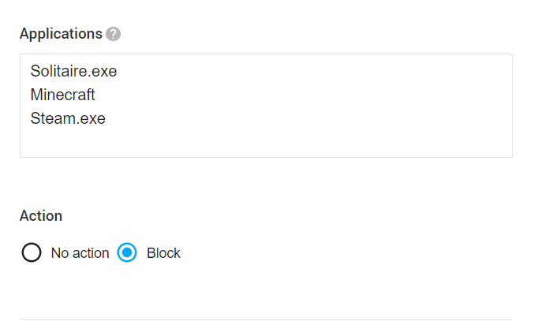This screenshot has width=560, height=321.
Task: Click the Action section heading
Action: [x=41, y=215]
